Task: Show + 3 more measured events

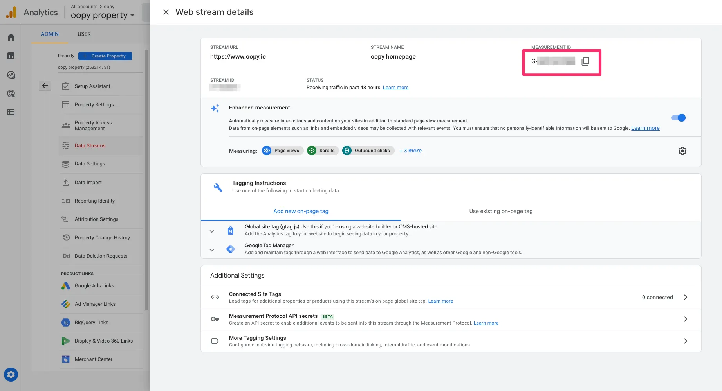Action: 410,151
